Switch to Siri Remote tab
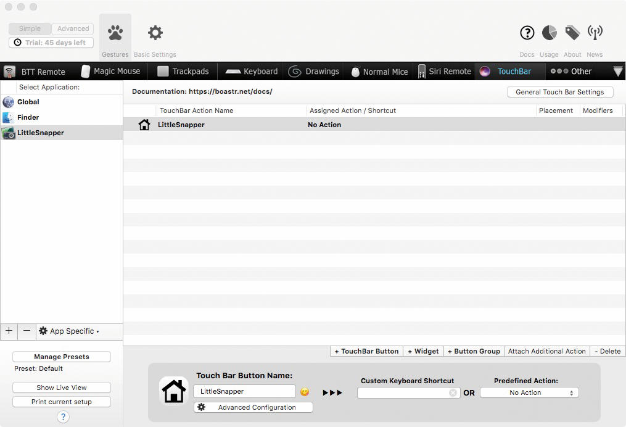Viewport: 626px width, 427px height. (x=444, y=72)
